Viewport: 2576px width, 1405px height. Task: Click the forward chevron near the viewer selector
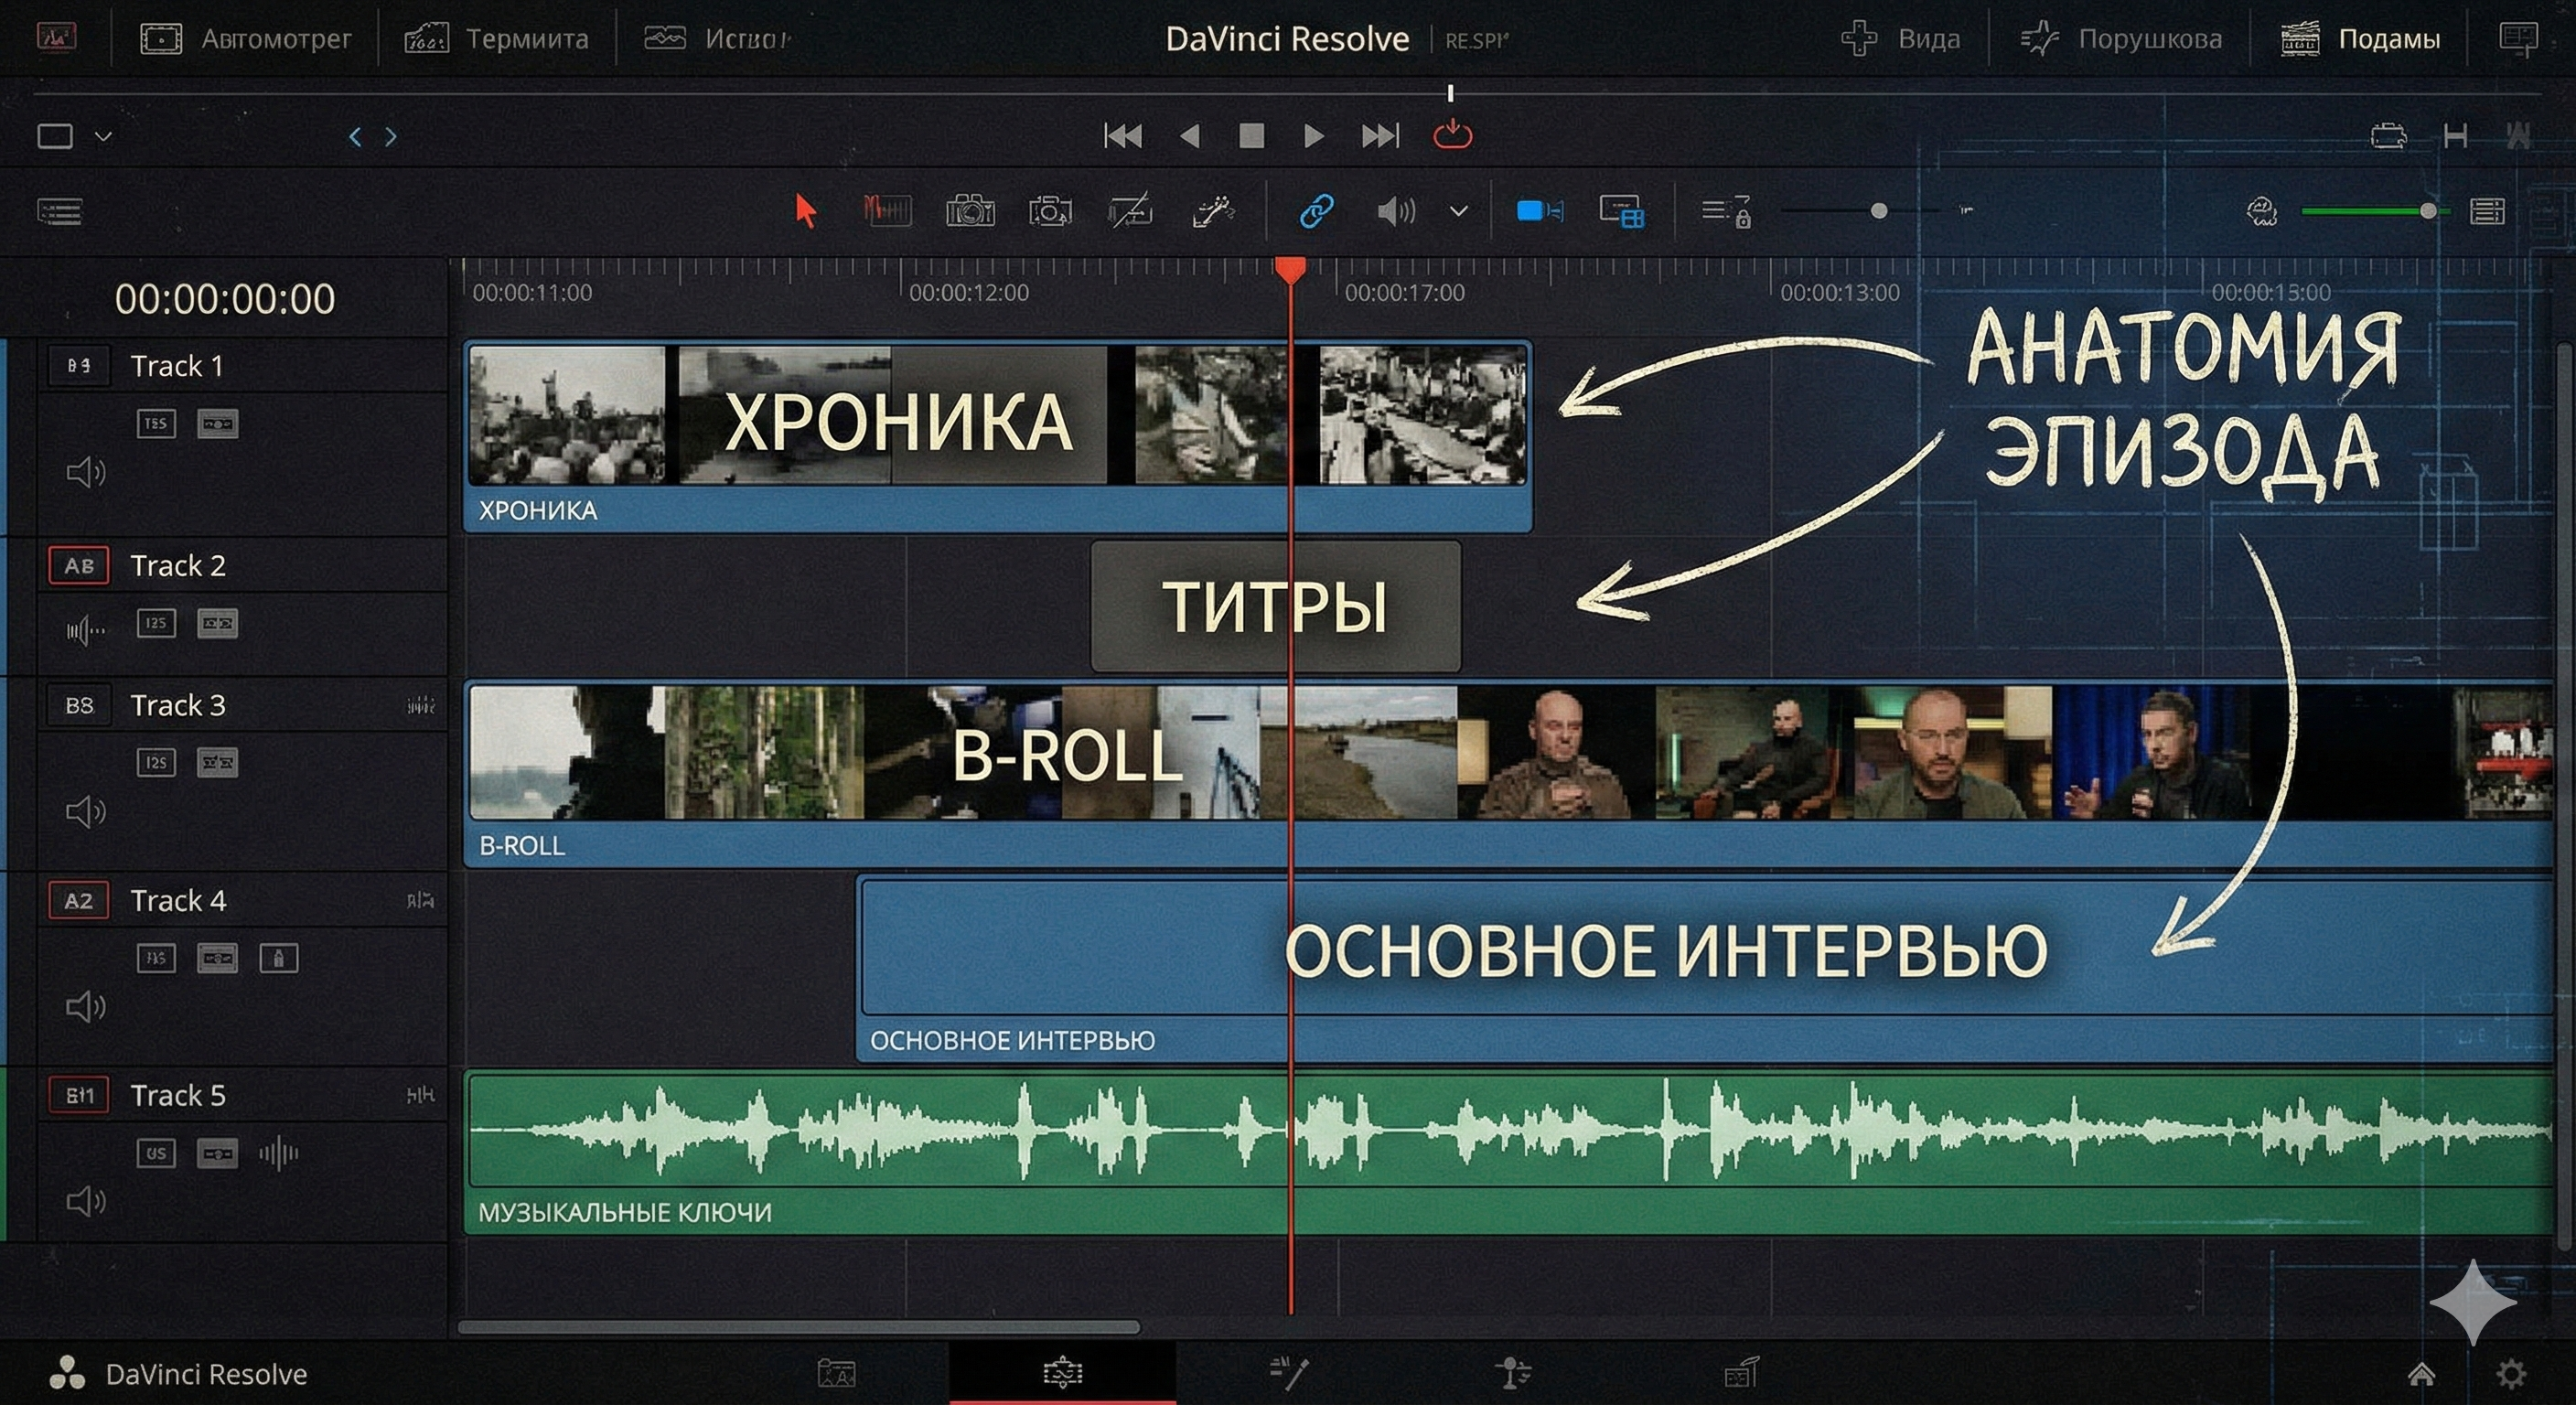tap(390, 135)
